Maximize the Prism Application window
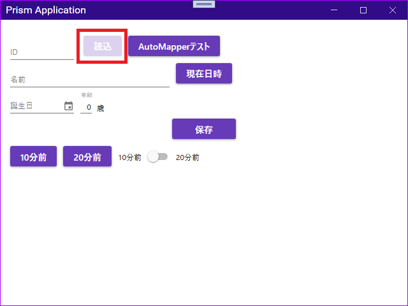 363,10
